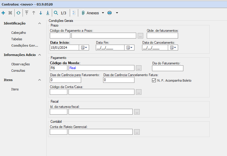This screenshot has height=156, width=227.
Task: Collapse the Itens section chevron
Action: (40, 80)
